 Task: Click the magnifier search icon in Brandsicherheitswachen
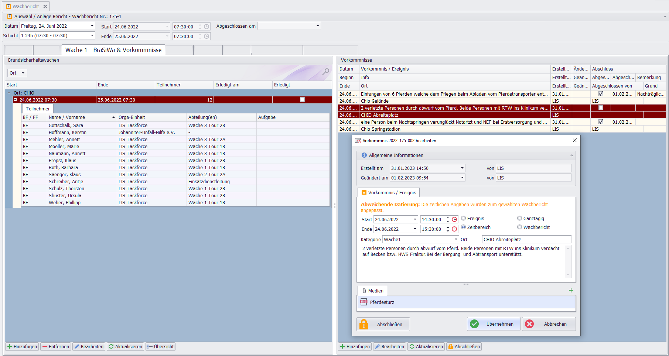point(325,72)
